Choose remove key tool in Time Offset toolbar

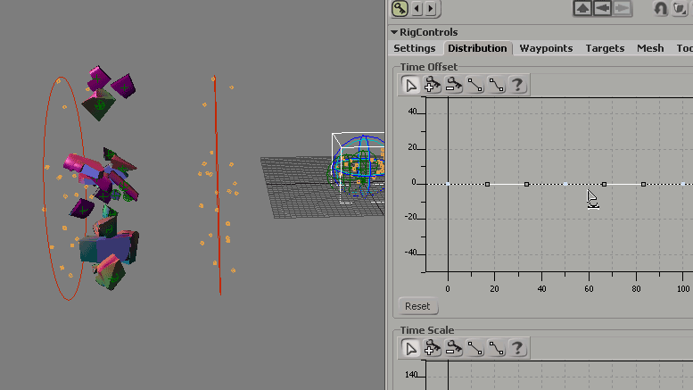point(453,85)
